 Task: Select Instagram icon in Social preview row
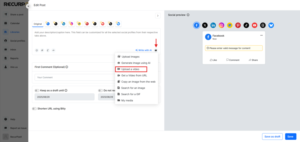coord(221,25)
